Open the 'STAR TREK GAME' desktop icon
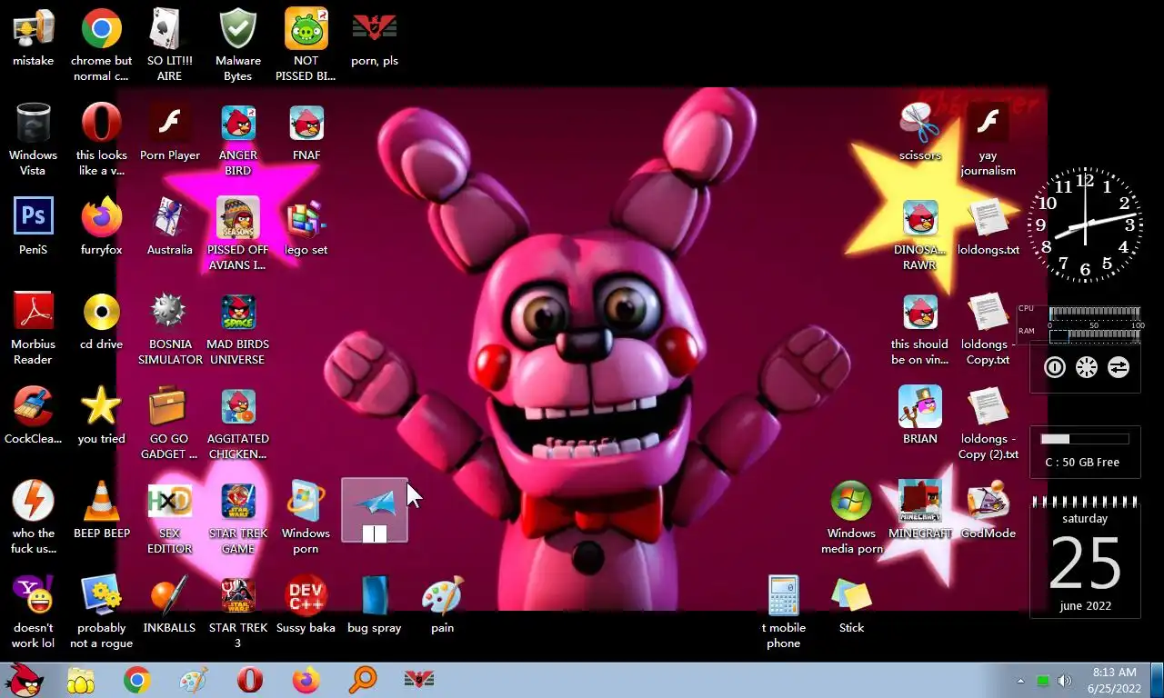 pos(238,519)
